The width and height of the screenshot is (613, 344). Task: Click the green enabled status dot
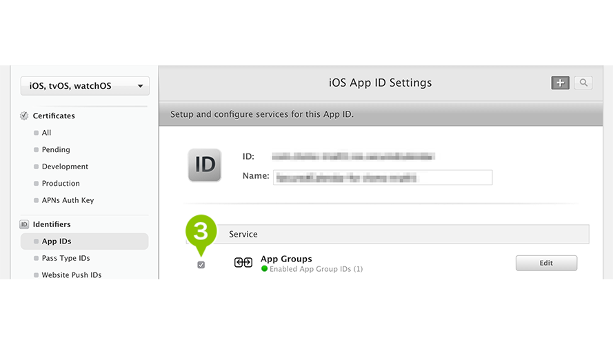coord(264,269)
